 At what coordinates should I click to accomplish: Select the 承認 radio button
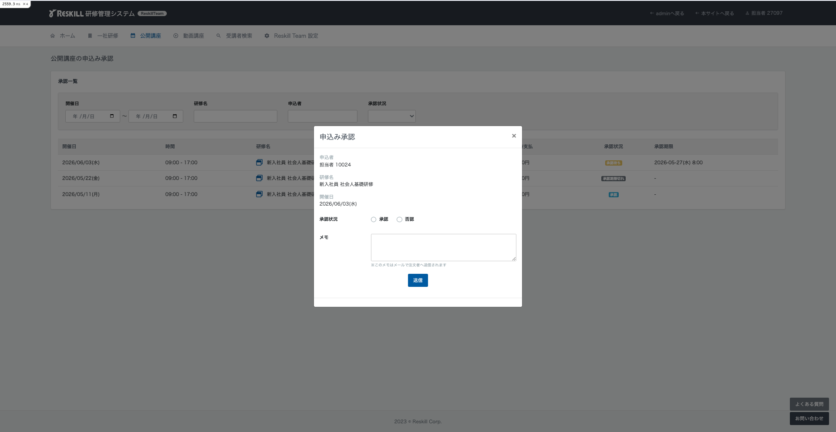click(374, 219)
